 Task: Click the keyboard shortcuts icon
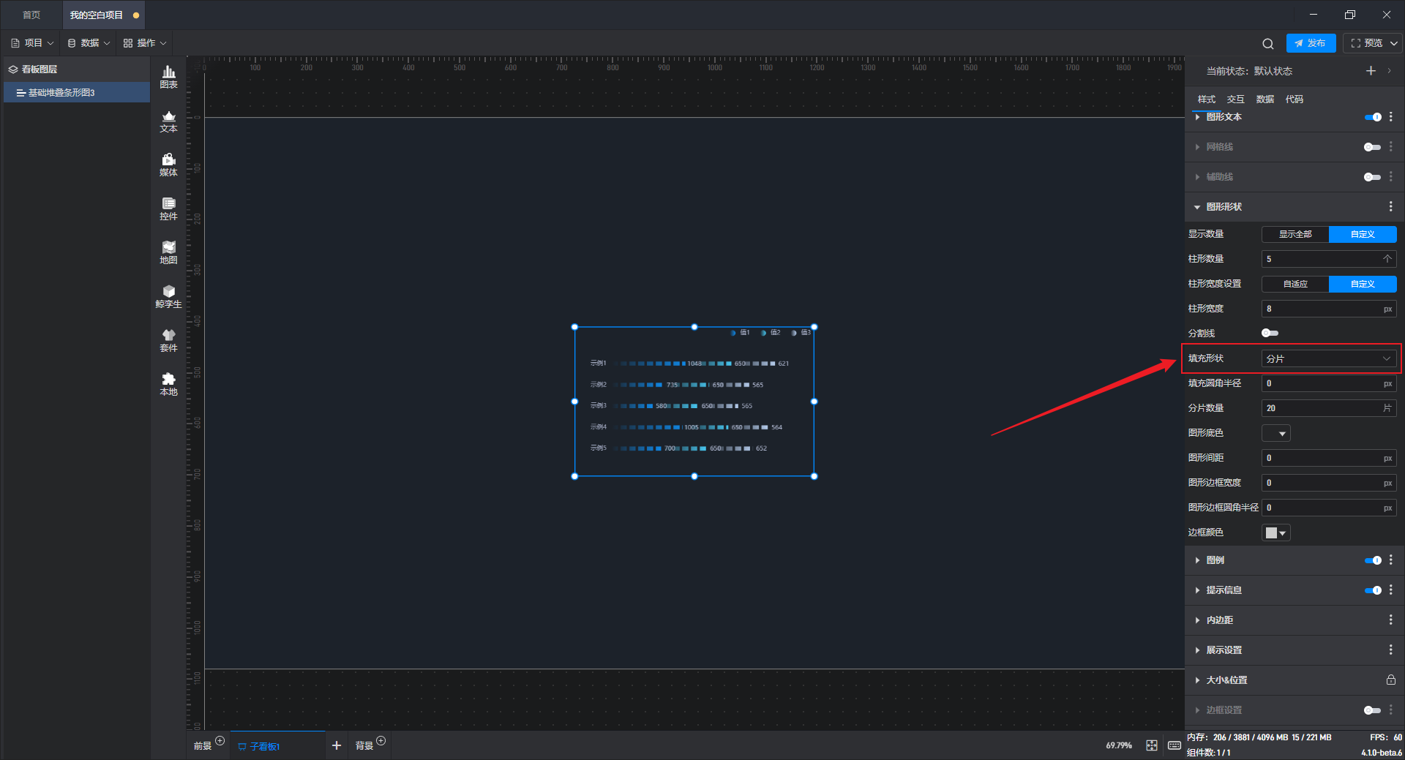click(x=1174, y=745)
